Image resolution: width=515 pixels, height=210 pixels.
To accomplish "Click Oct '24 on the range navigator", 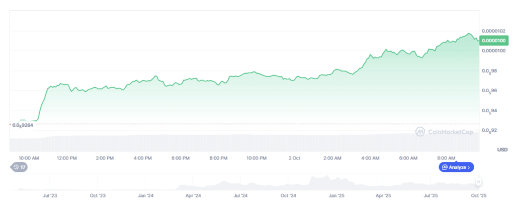I will point(289,195).
